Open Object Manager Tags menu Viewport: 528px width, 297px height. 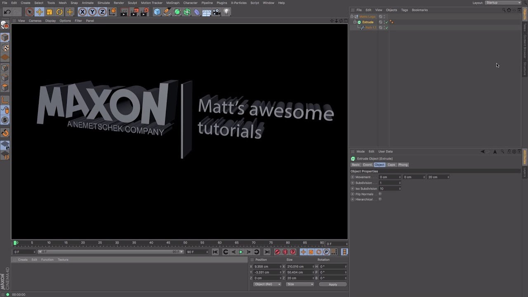click(x=405, y=10)
